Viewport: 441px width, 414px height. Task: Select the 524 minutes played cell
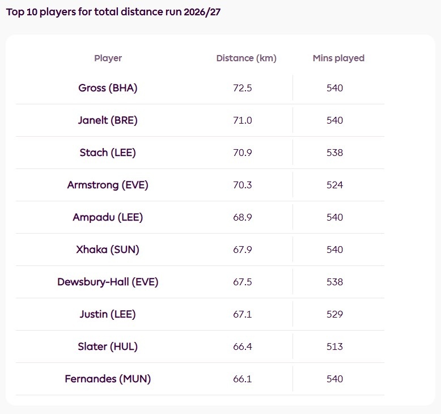point(334,185)
